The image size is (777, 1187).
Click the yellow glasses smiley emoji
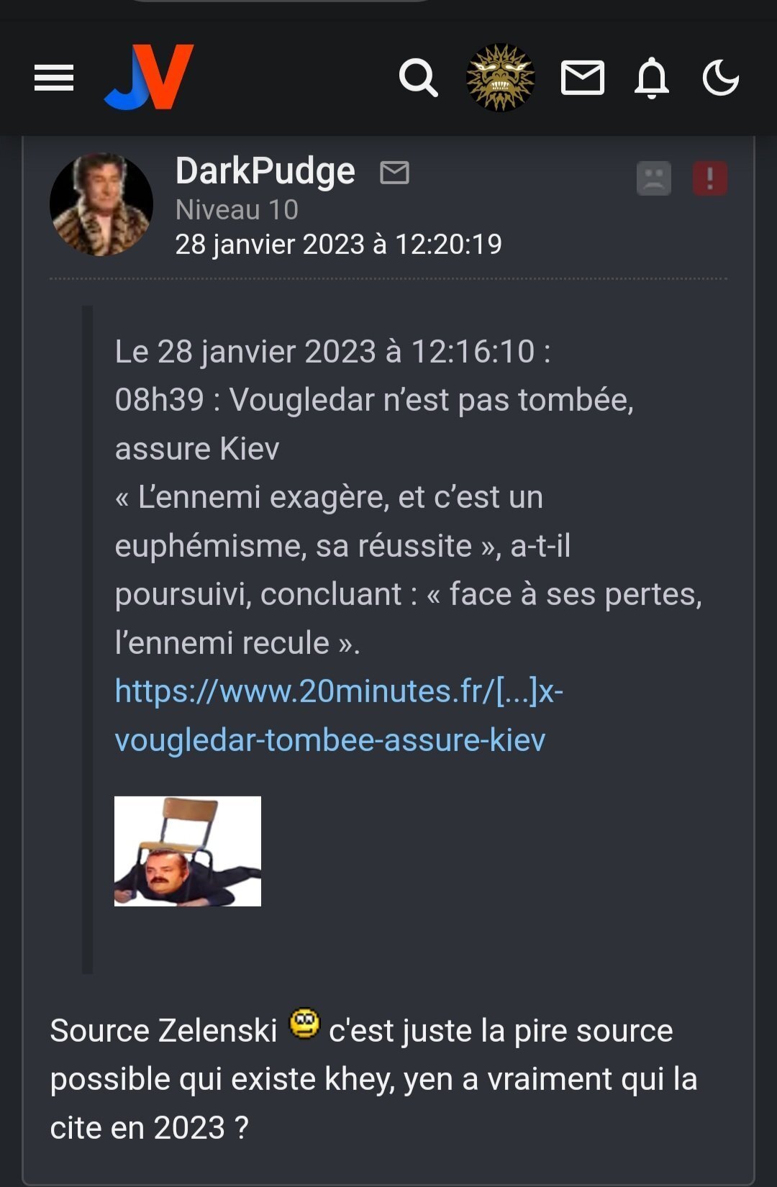tap(304, 1024)
